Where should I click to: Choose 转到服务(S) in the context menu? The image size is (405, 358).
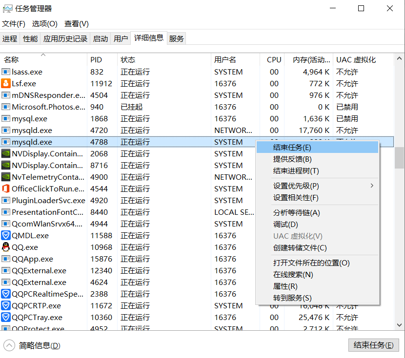(318, 298)
